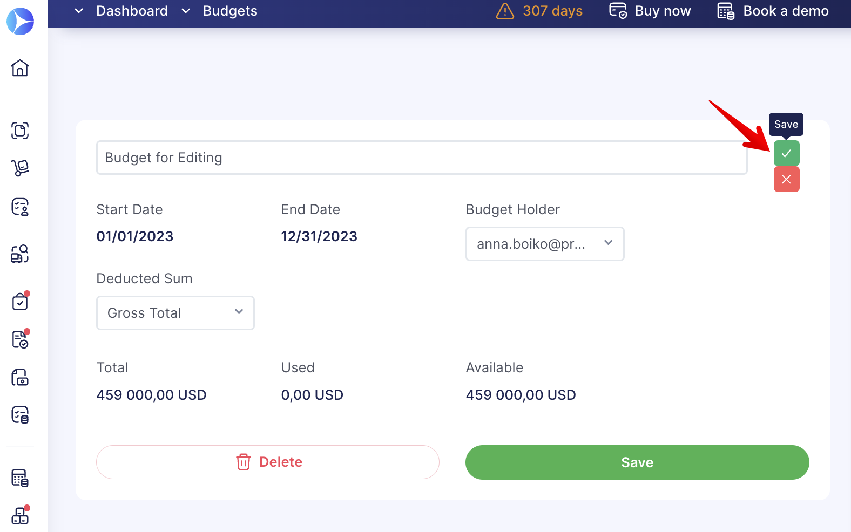
Task: Click the Buy now link
Action: click(x=663, y=11)
